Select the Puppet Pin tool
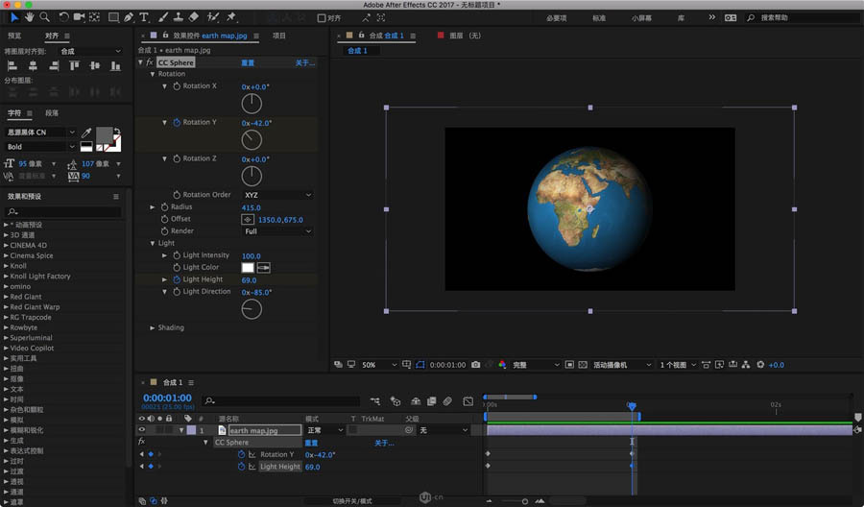Screen dimensions: 864x507 tap(231, 17)
